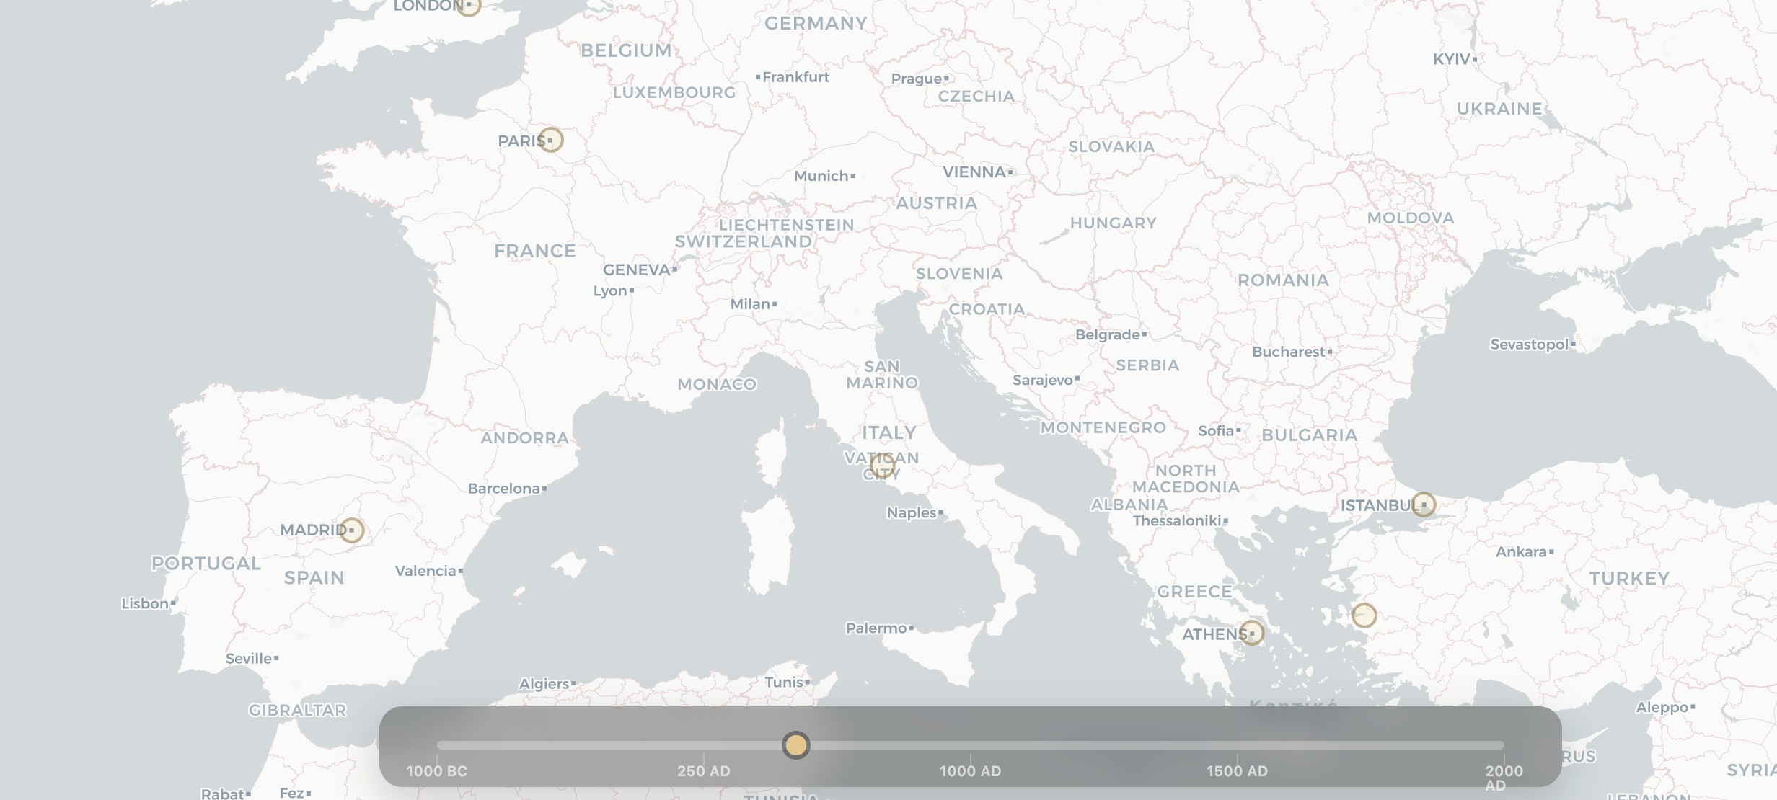Click the 1000 AD timeline label
The width and height of the screenshot is (1777, 800).
(x=971, y=770)
